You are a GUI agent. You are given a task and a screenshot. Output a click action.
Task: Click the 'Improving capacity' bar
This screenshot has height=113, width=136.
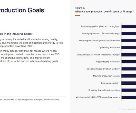click(129, 83)
